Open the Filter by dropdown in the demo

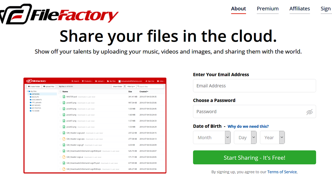(x=131, y=86)
